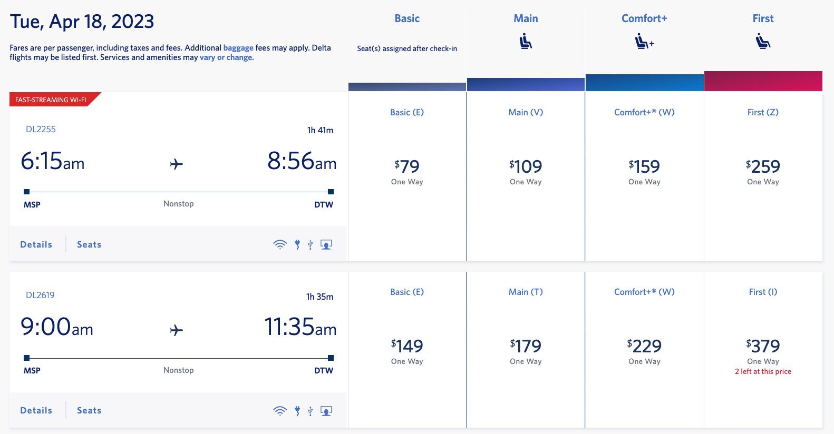Open the baggage fees link
Viewport: 834px width, 434px height.
pos(238,47)
